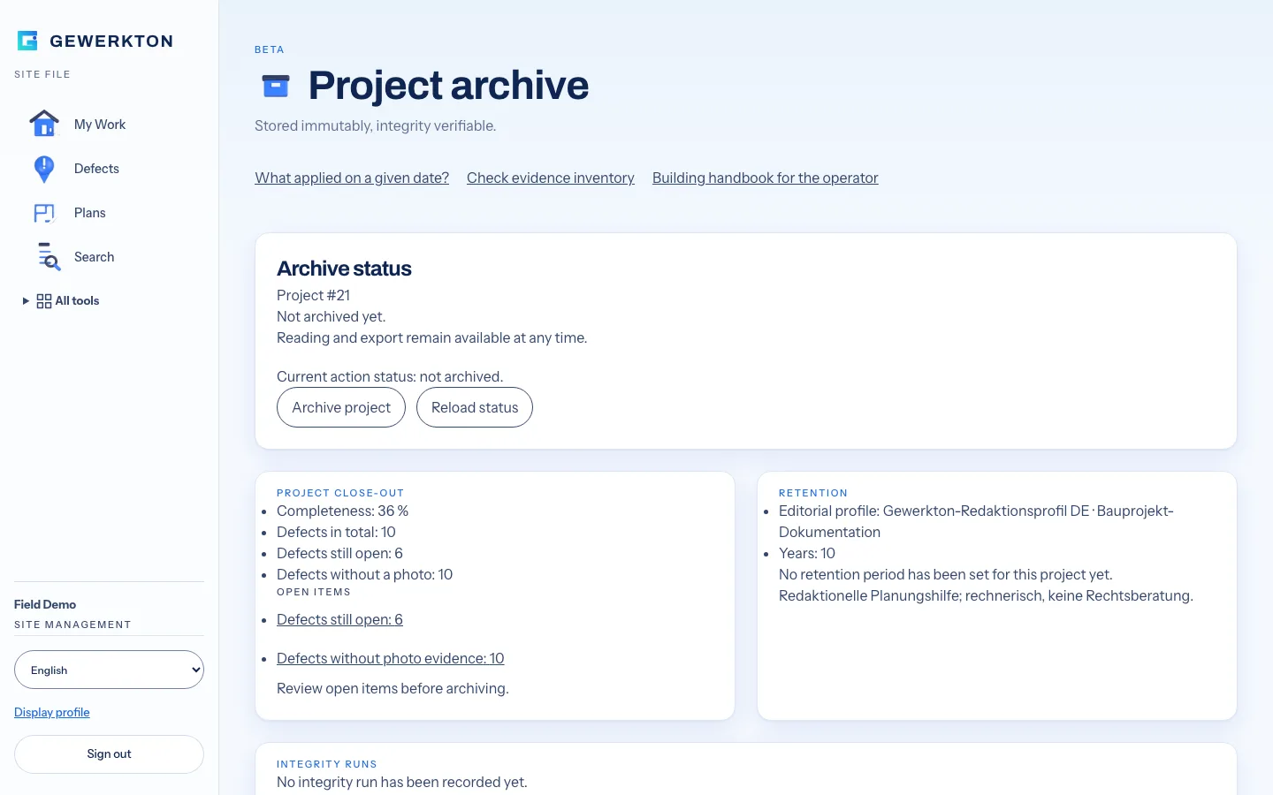
Task: Open the Display profile link
Action: [52, 712]
